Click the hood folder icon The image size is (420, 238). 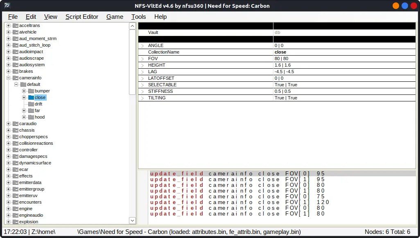[x=31, y=117]
